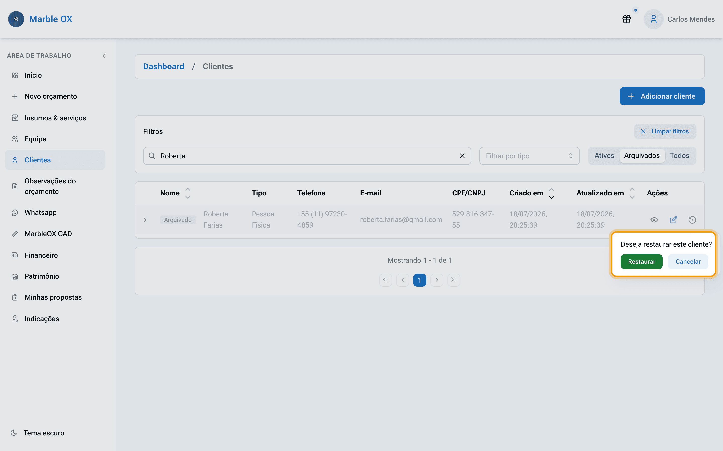Click the Clientes breadcrumb text

(x=217, y=66)
